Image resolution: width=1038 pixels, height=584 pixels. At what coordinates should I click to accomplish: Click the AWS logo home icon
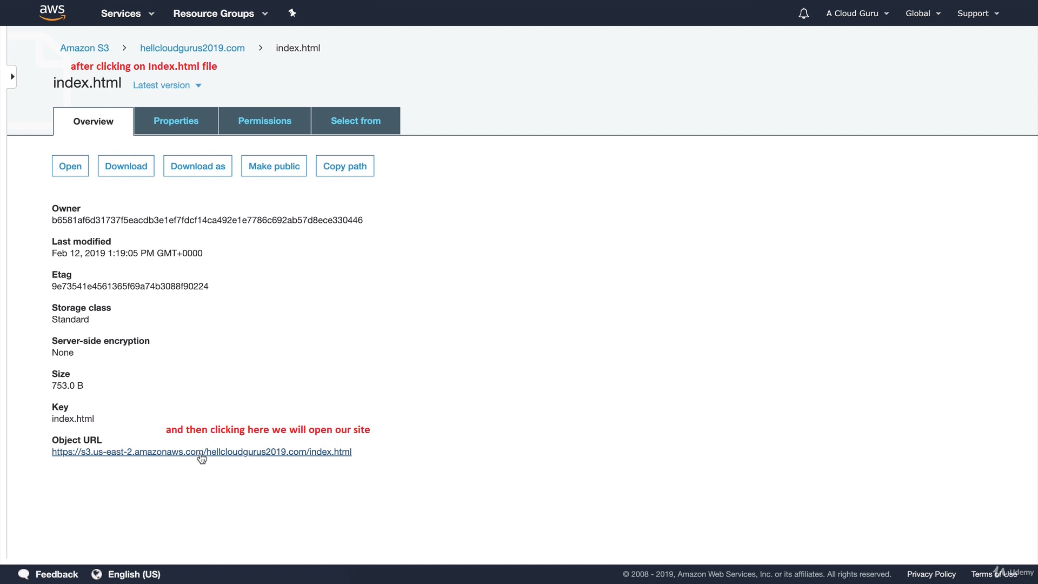point(52,12)
